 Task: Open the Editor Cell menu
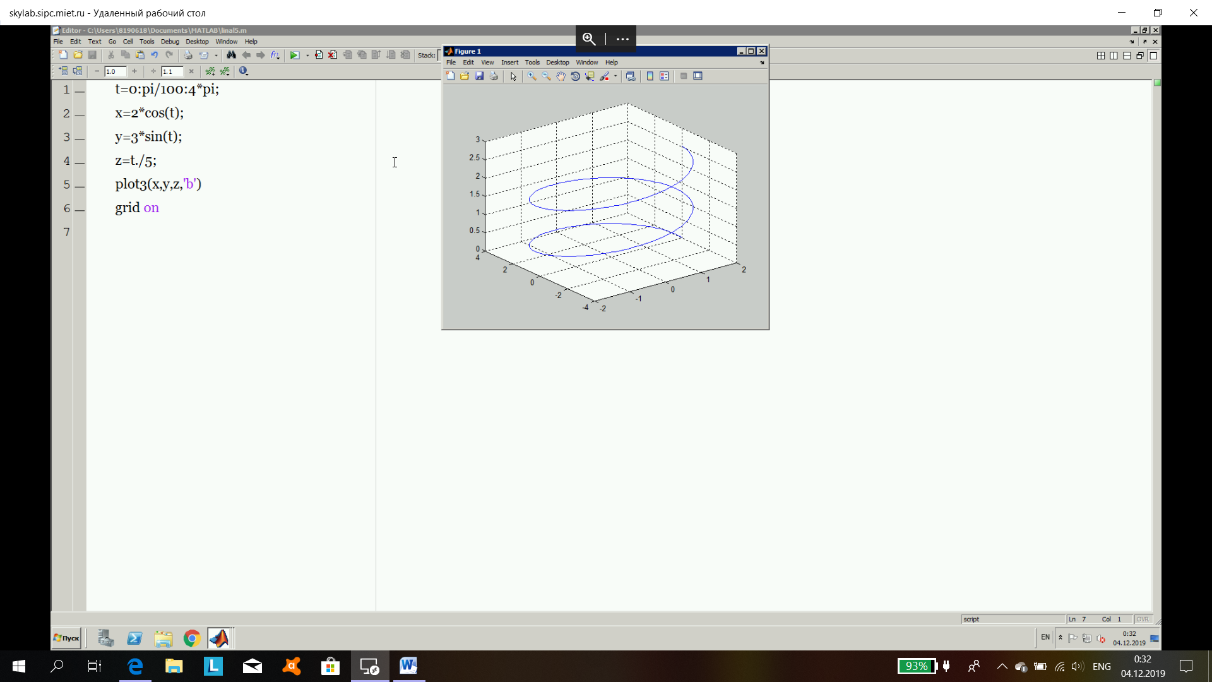point(128,42)
